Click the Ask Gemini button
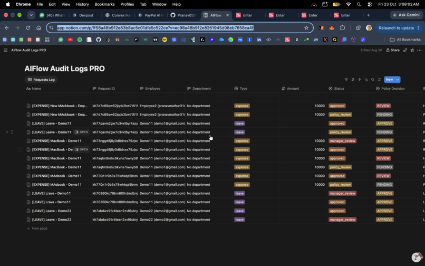Screen dimensions: 425x266 click(x=406, y=15)
